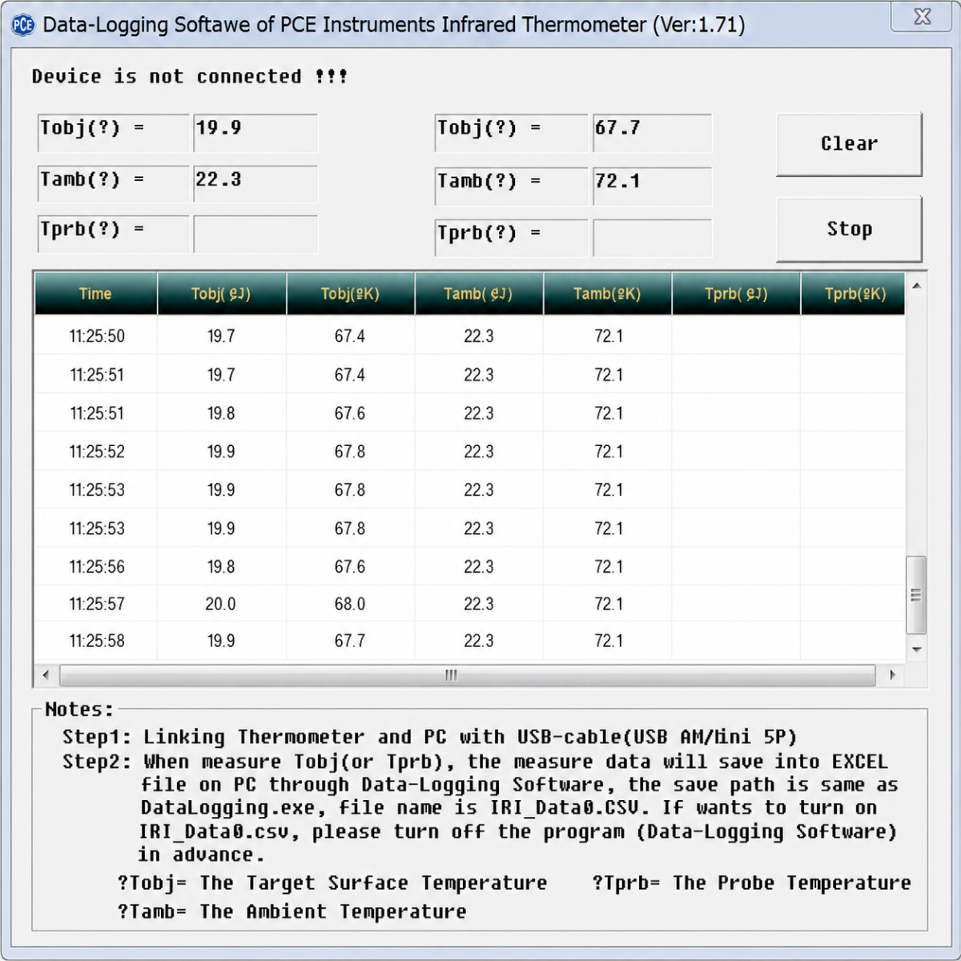Click the '?Tamb= The Ambient Temperature' note
This screenshot has width=961, height=961.
[292, 911]
